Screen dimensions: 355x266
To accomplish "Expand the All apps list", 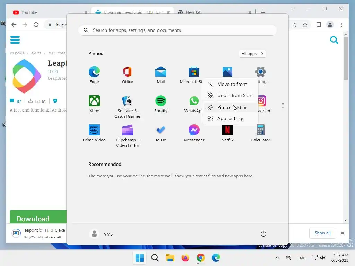I will pyautogui.click(x=252, y=54).
